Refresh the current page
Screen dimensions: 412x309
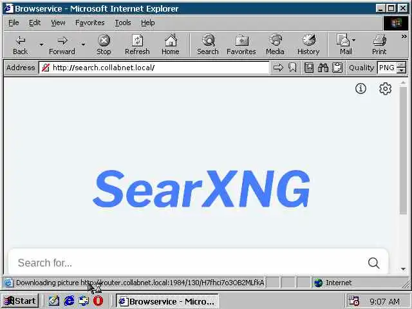[137, 45]
